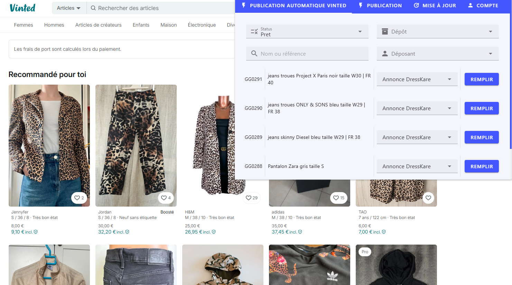512x285 pixels.
Task: Click Remplir for GG0289 jeans skinny Diesel
Action: (x=482, y=137)
